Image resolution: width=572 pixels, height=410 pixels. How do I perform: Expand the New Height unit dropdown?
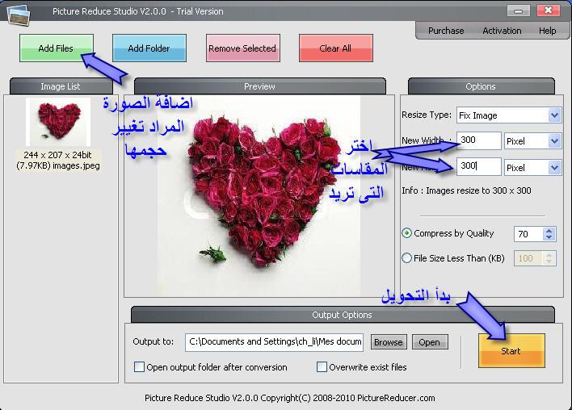click(554, 168)
